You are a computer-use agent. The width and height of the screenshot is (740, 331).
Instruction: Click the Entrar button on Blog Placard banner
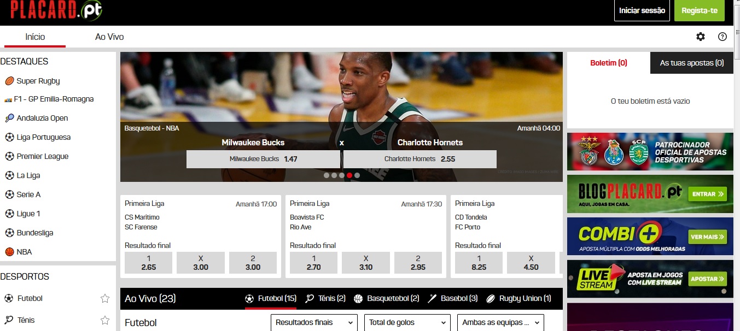[x=708, y=194]
